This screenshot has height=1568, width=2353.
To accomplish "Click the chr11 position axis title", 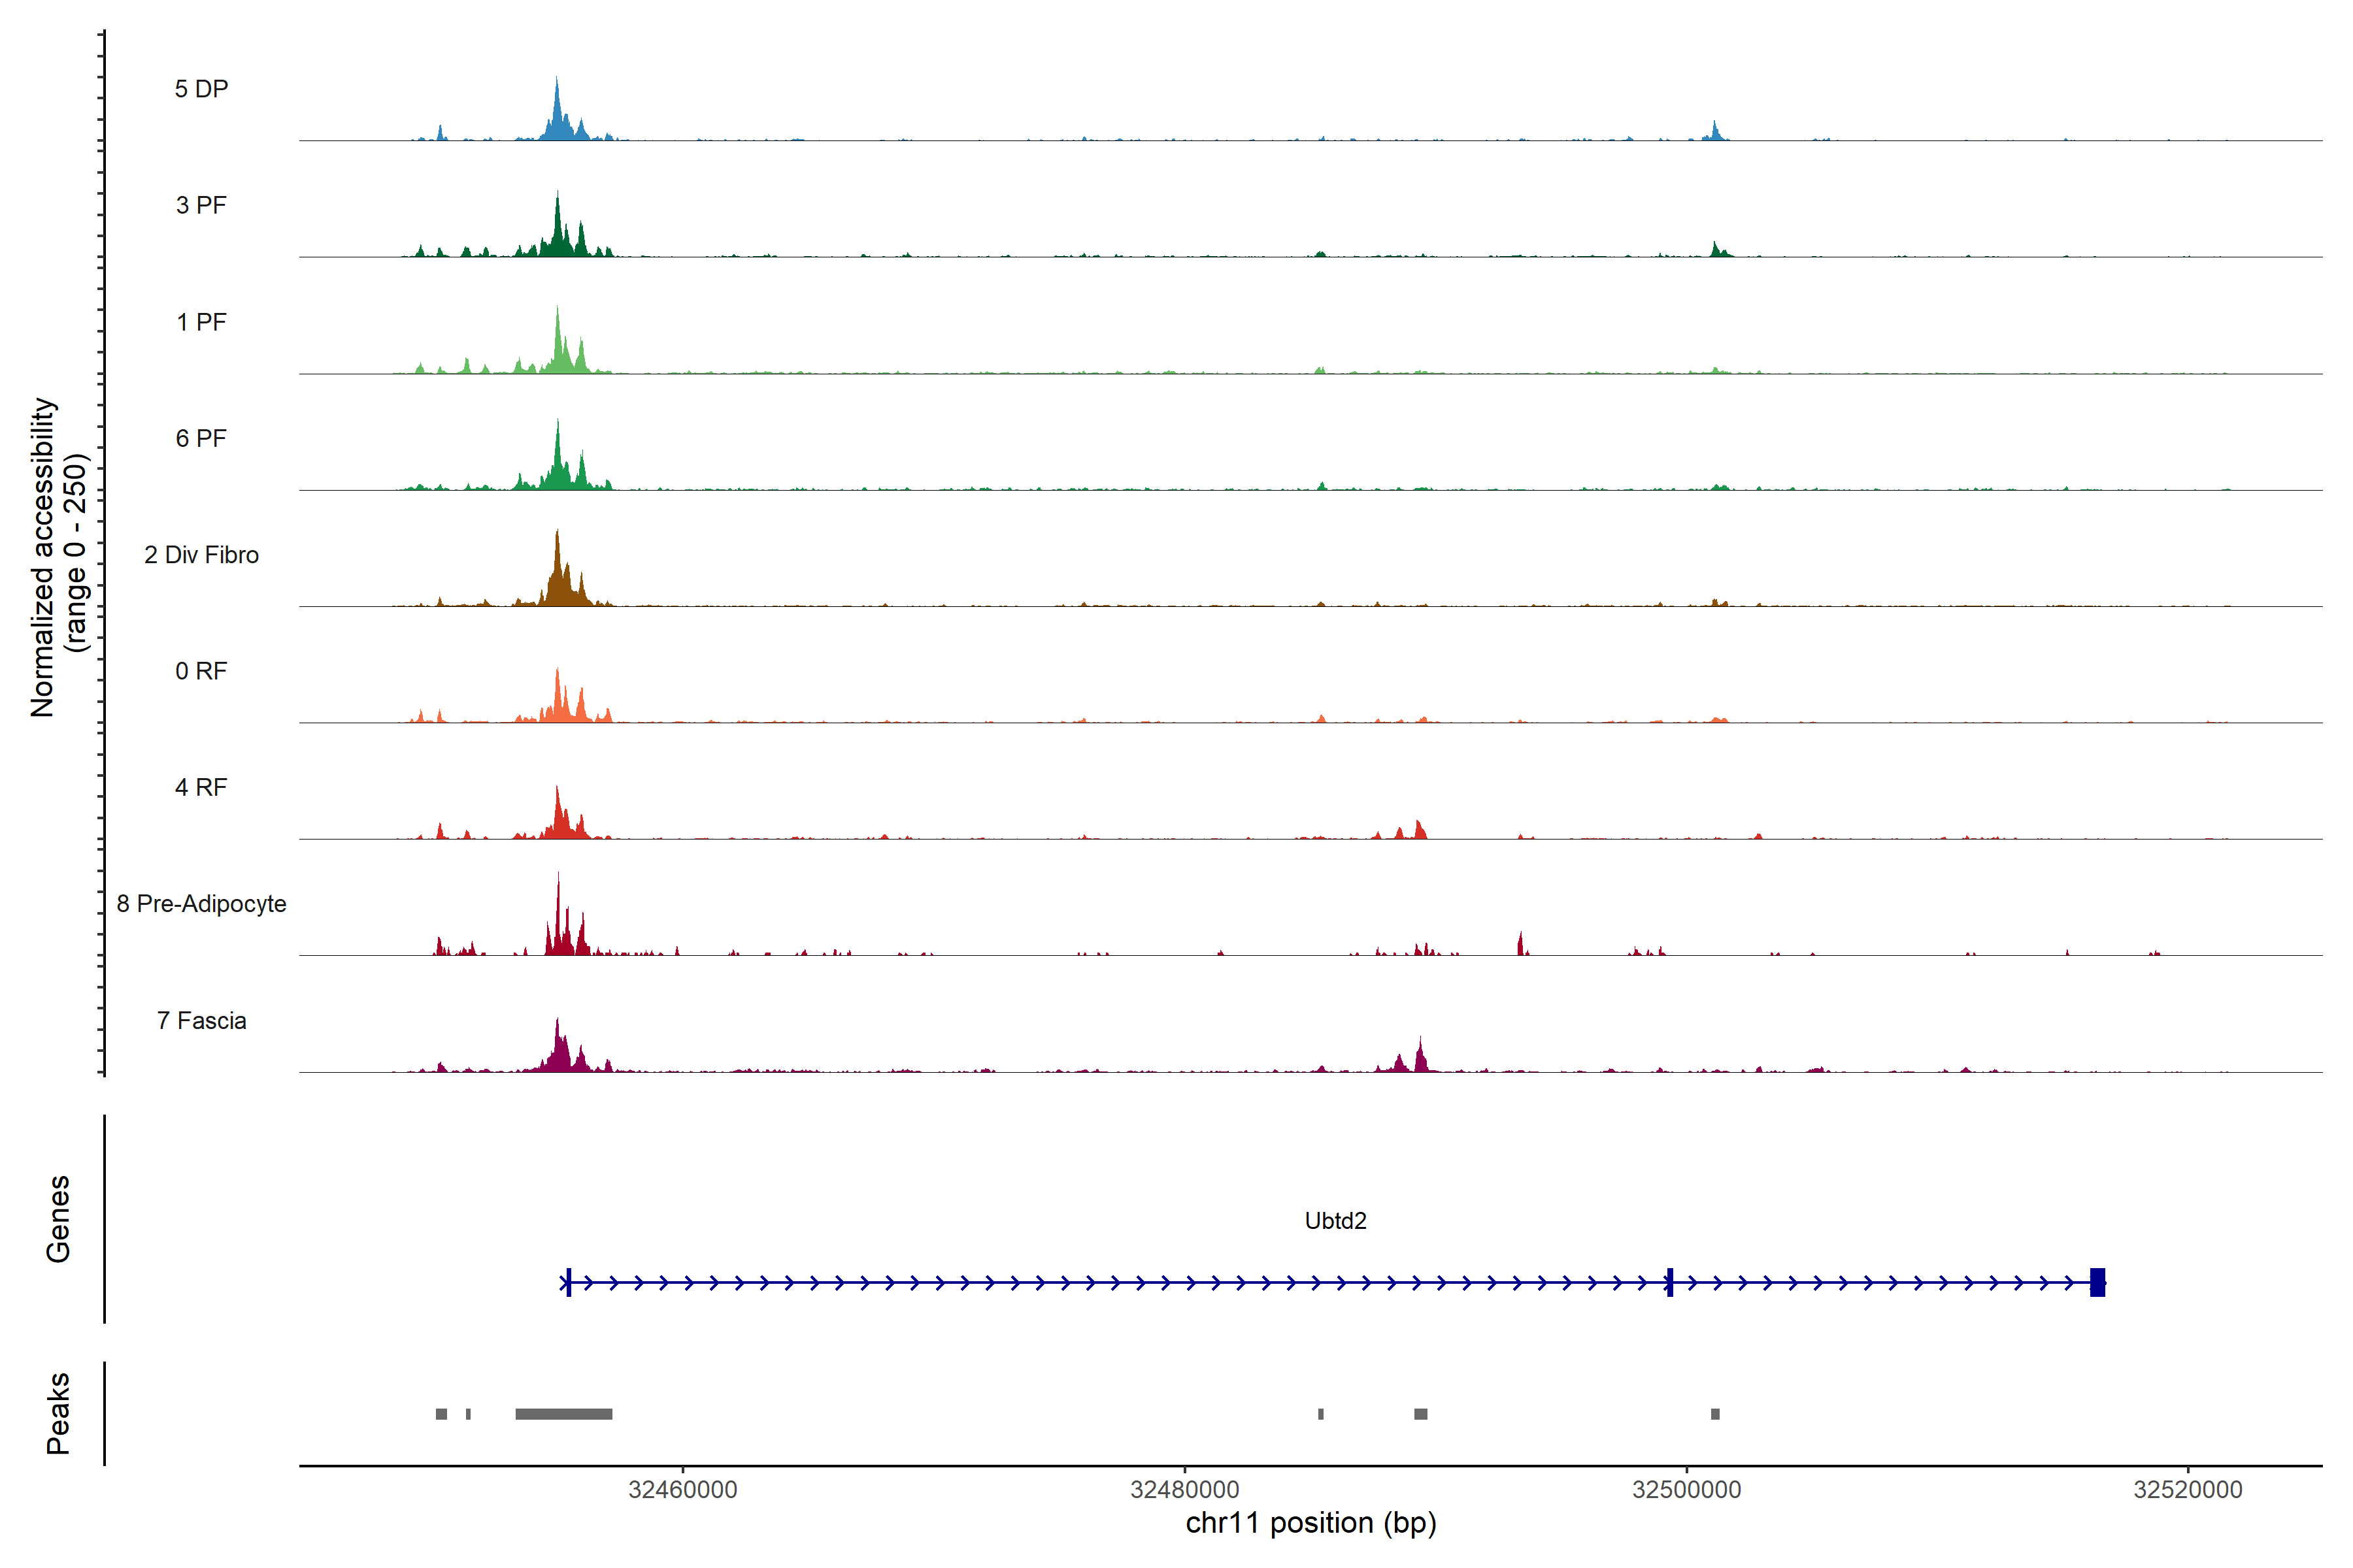I will point(1310,1523).
